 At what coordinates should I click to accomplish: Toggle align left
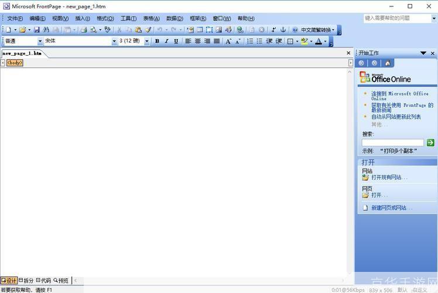click(x=189, y=41)
